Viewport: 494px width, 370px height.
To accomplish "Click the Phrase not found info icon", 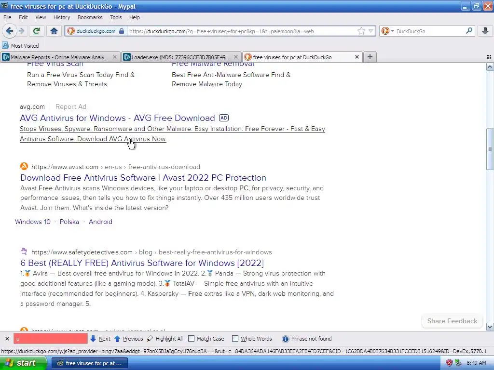I will (286, 339).
